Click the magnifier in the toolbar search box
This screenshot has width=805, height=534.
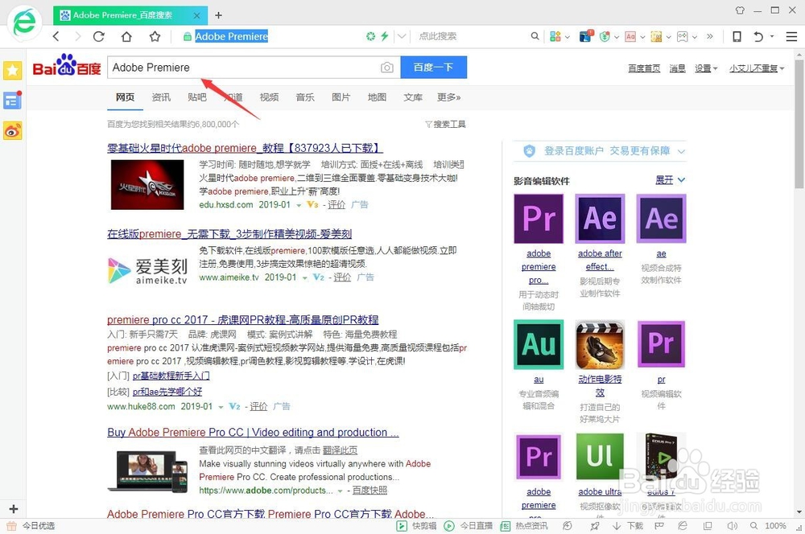point(535,36)
